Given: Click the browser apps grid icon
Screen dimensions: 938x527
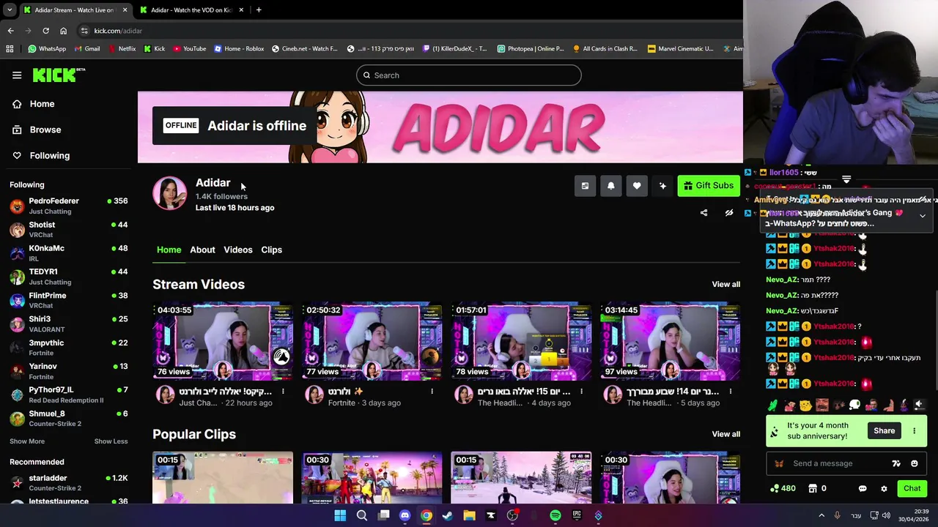Looking at the screenshot, I should point(10,49).
